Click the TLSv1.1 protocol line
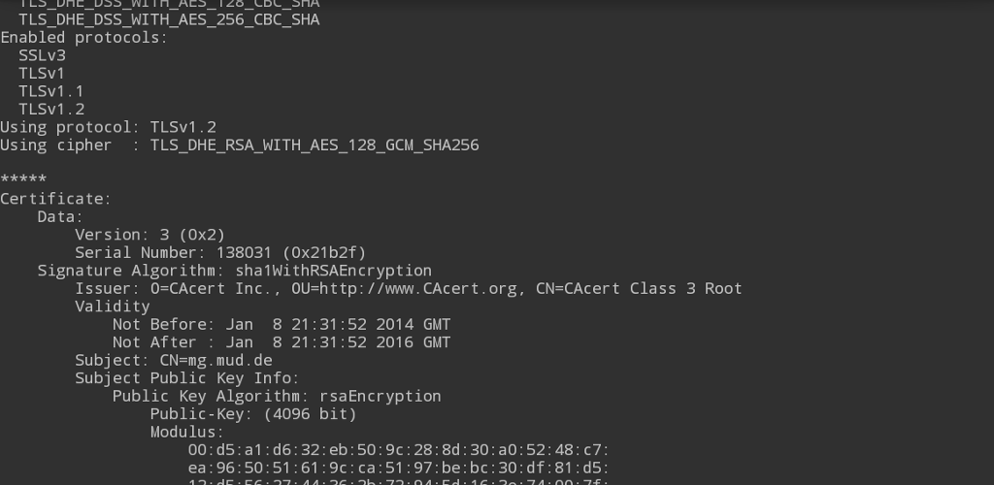This screenshot has height=485, width=994. click(51, 91)
